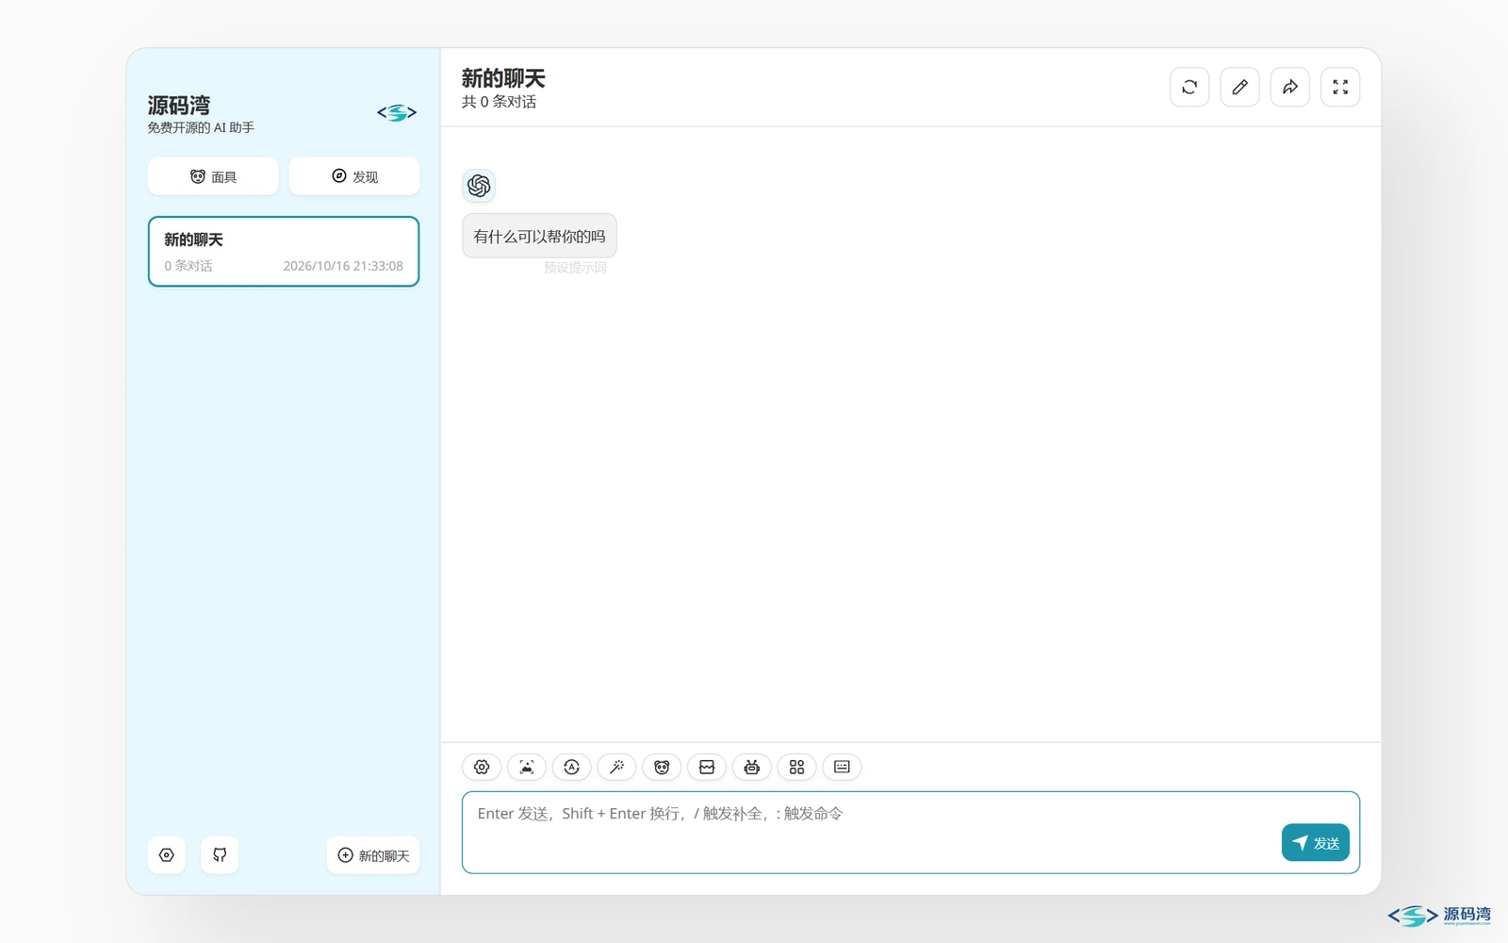Click the 共 0 条对话 subtitle
Screen dimensions: 1508x943
click(499, 102)
